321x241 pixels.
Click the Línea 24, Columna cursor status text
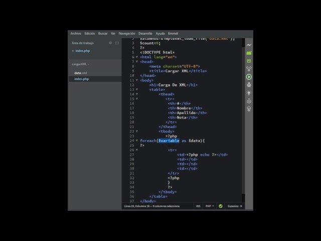[x=151, y=206]
